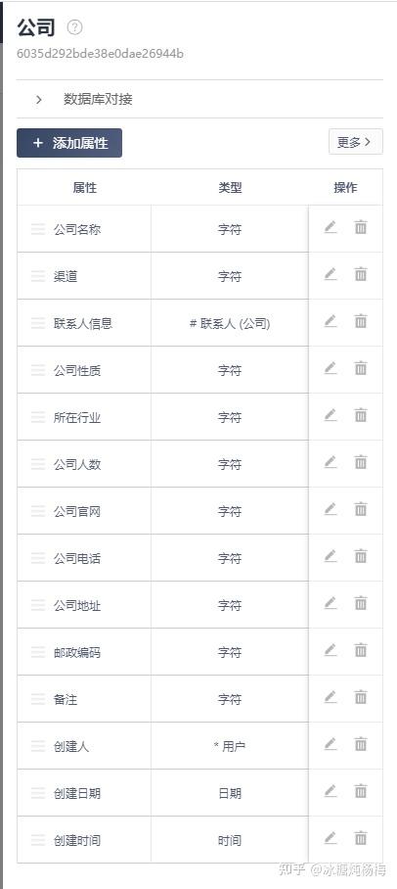Image resolution: width=397 pixels, height=889 pixels.
Task: Delete the 渠道 attribute
Action: coord(361,274)
